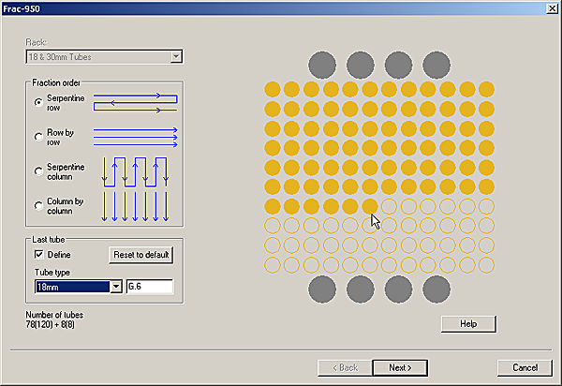Click the last tube position field G.6
The height and width of the screenshot is (386, 562).
(x=150, y=287)
